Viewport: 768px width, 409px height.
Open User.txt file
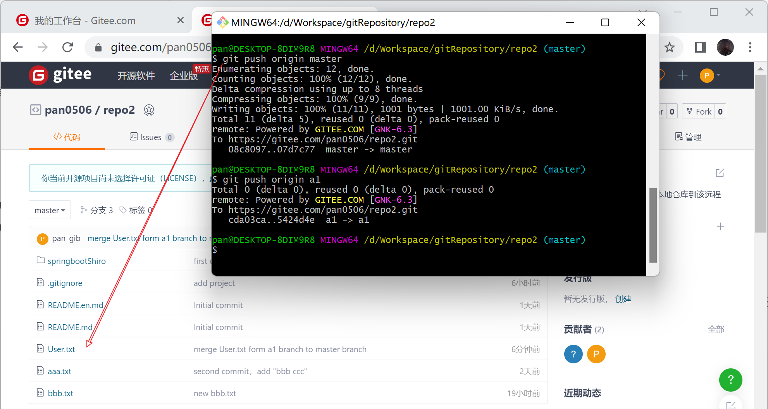coord(61,349)
